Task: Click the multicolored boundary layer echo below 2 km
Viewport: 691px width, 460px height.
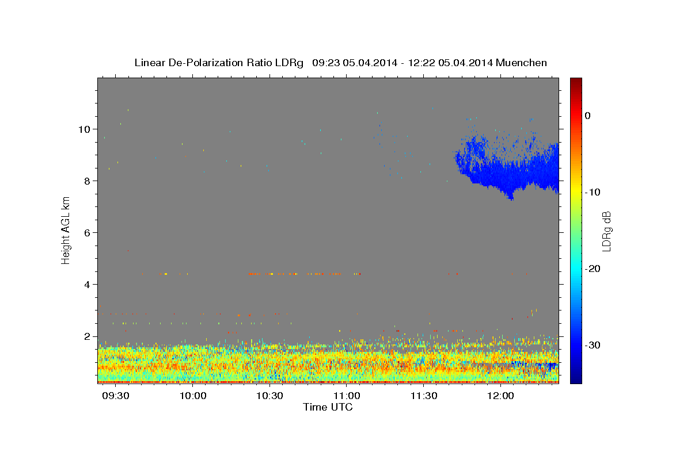Action: (328, 362)
